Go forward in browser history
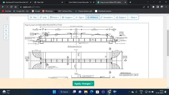The image size is (169, 95). (x=7, y=7)
